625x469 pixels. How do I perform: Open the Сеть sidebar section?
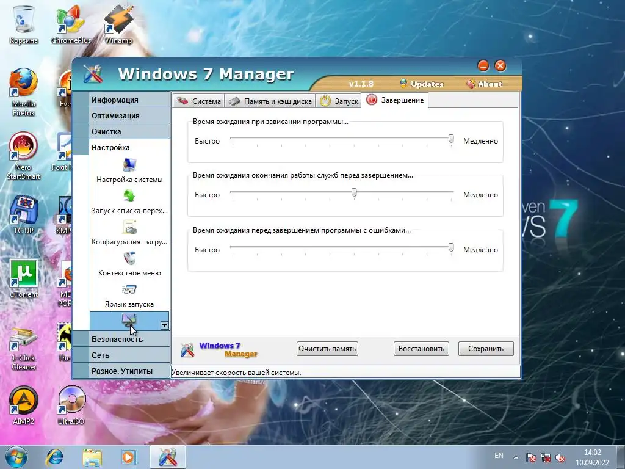121,355
